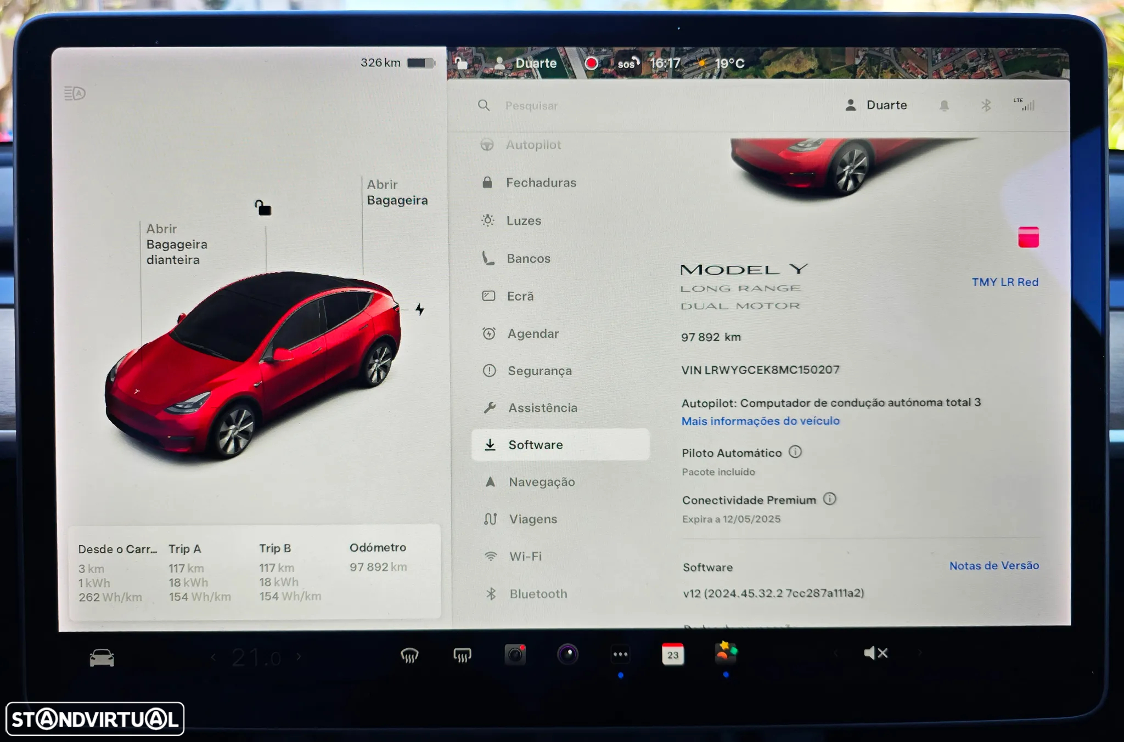Tap software version v12 (2024.45.32.2) text
This screenshot has width=1124, height=742.
(773, 593)
